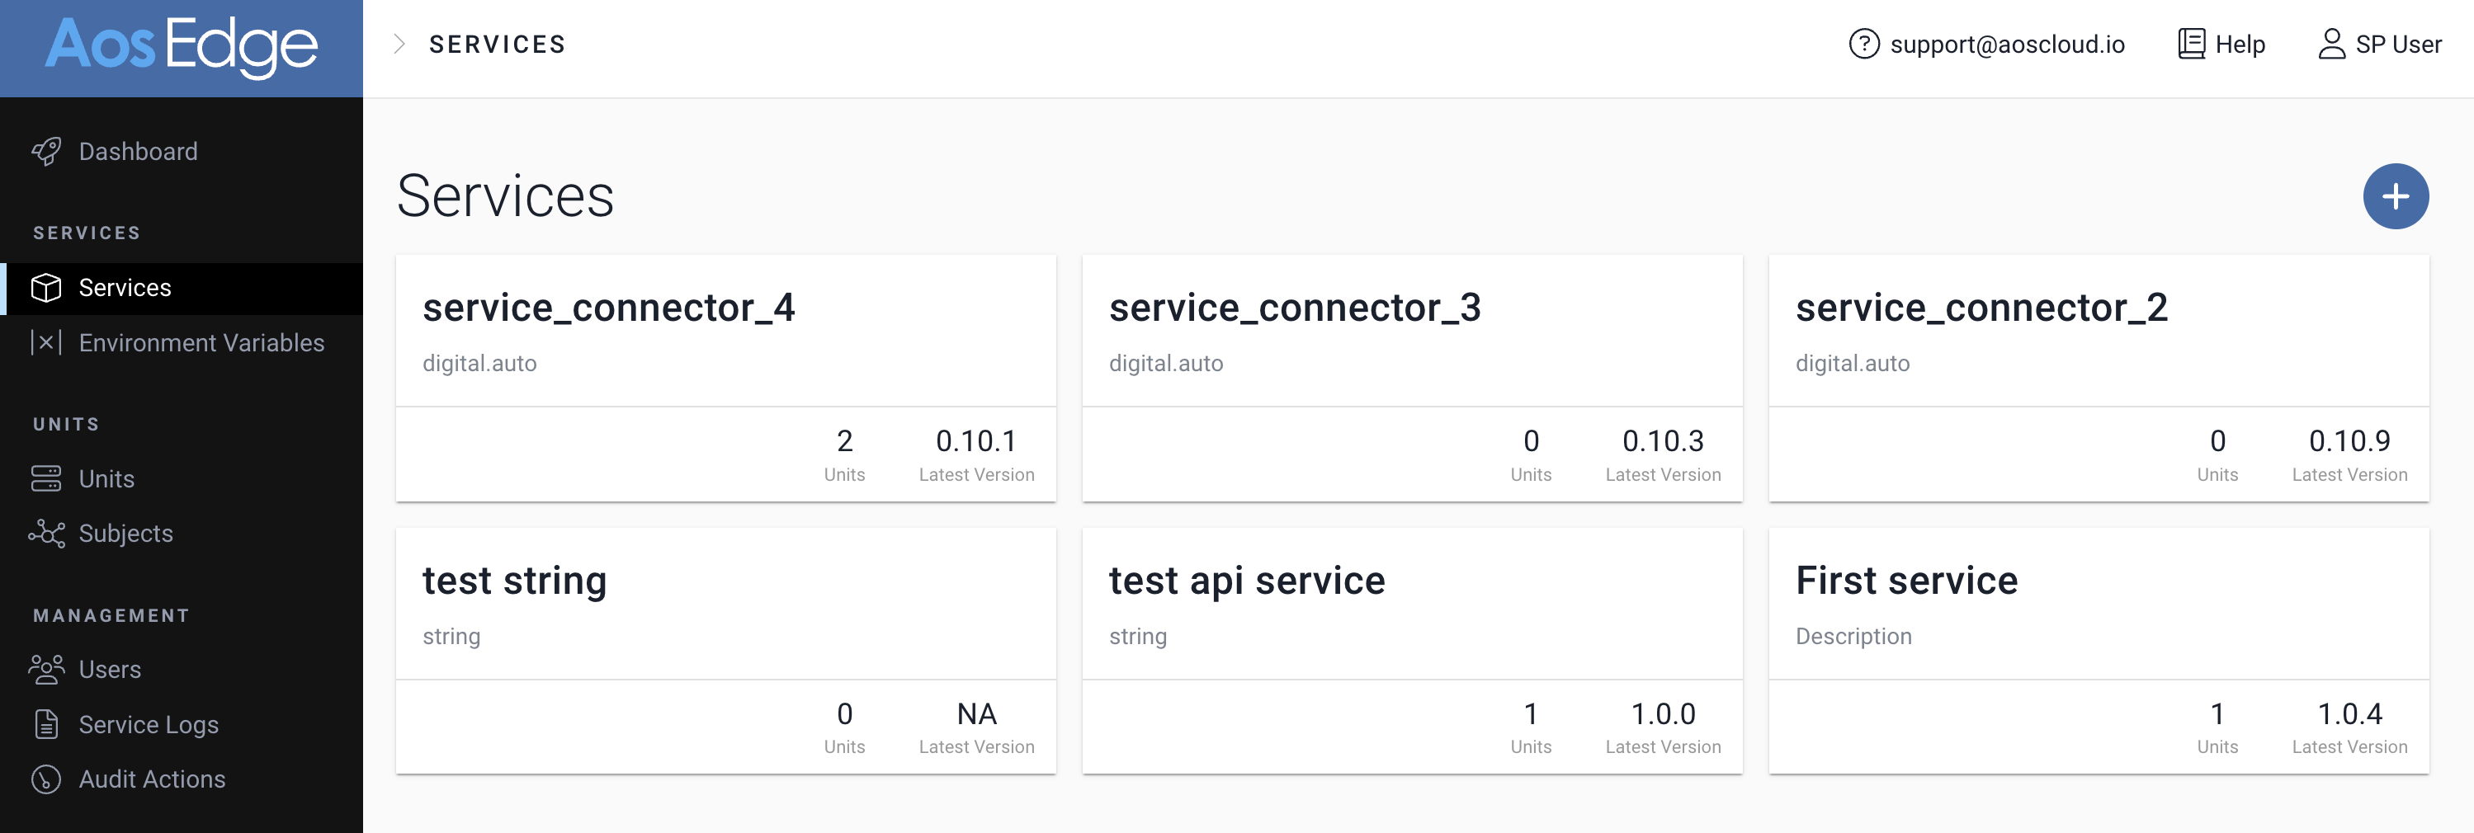Click the AosEdge logo

coord(182,46)
